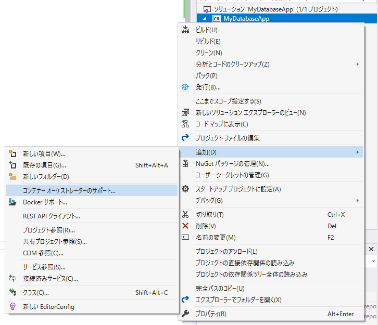Choose ここまでスコープ指定する(S)
The image size is (378, 325).
click(x=271, y=101)
